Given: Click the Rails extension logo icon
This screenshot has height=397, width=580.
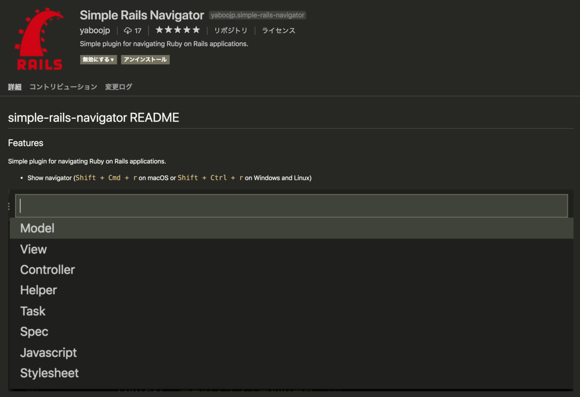Looking at the screenshot, I should [x=39, y=39].
